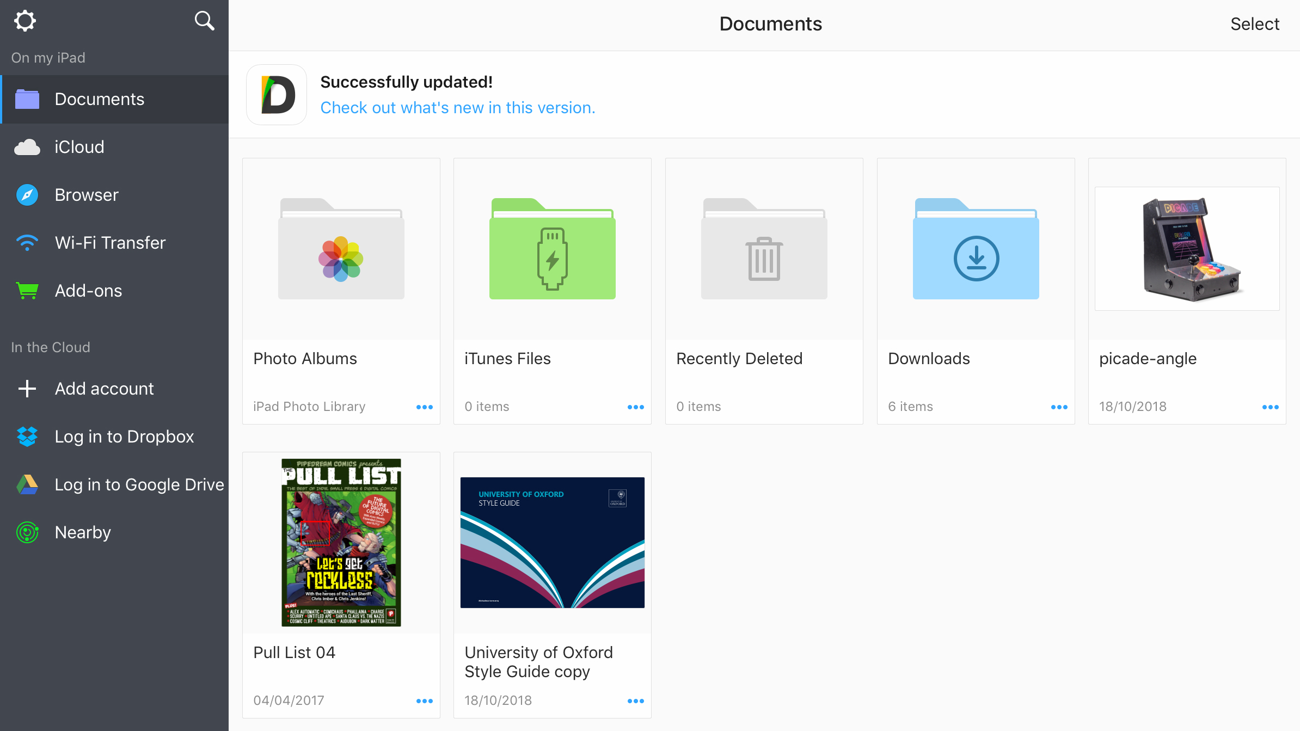The height and width of the screenshot is (731, 1300).
Task: Tap the Add account plus icon
Action: 27,389
